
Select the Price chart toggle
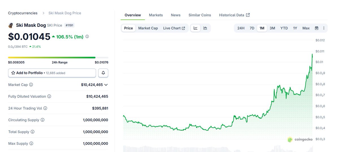129,28
